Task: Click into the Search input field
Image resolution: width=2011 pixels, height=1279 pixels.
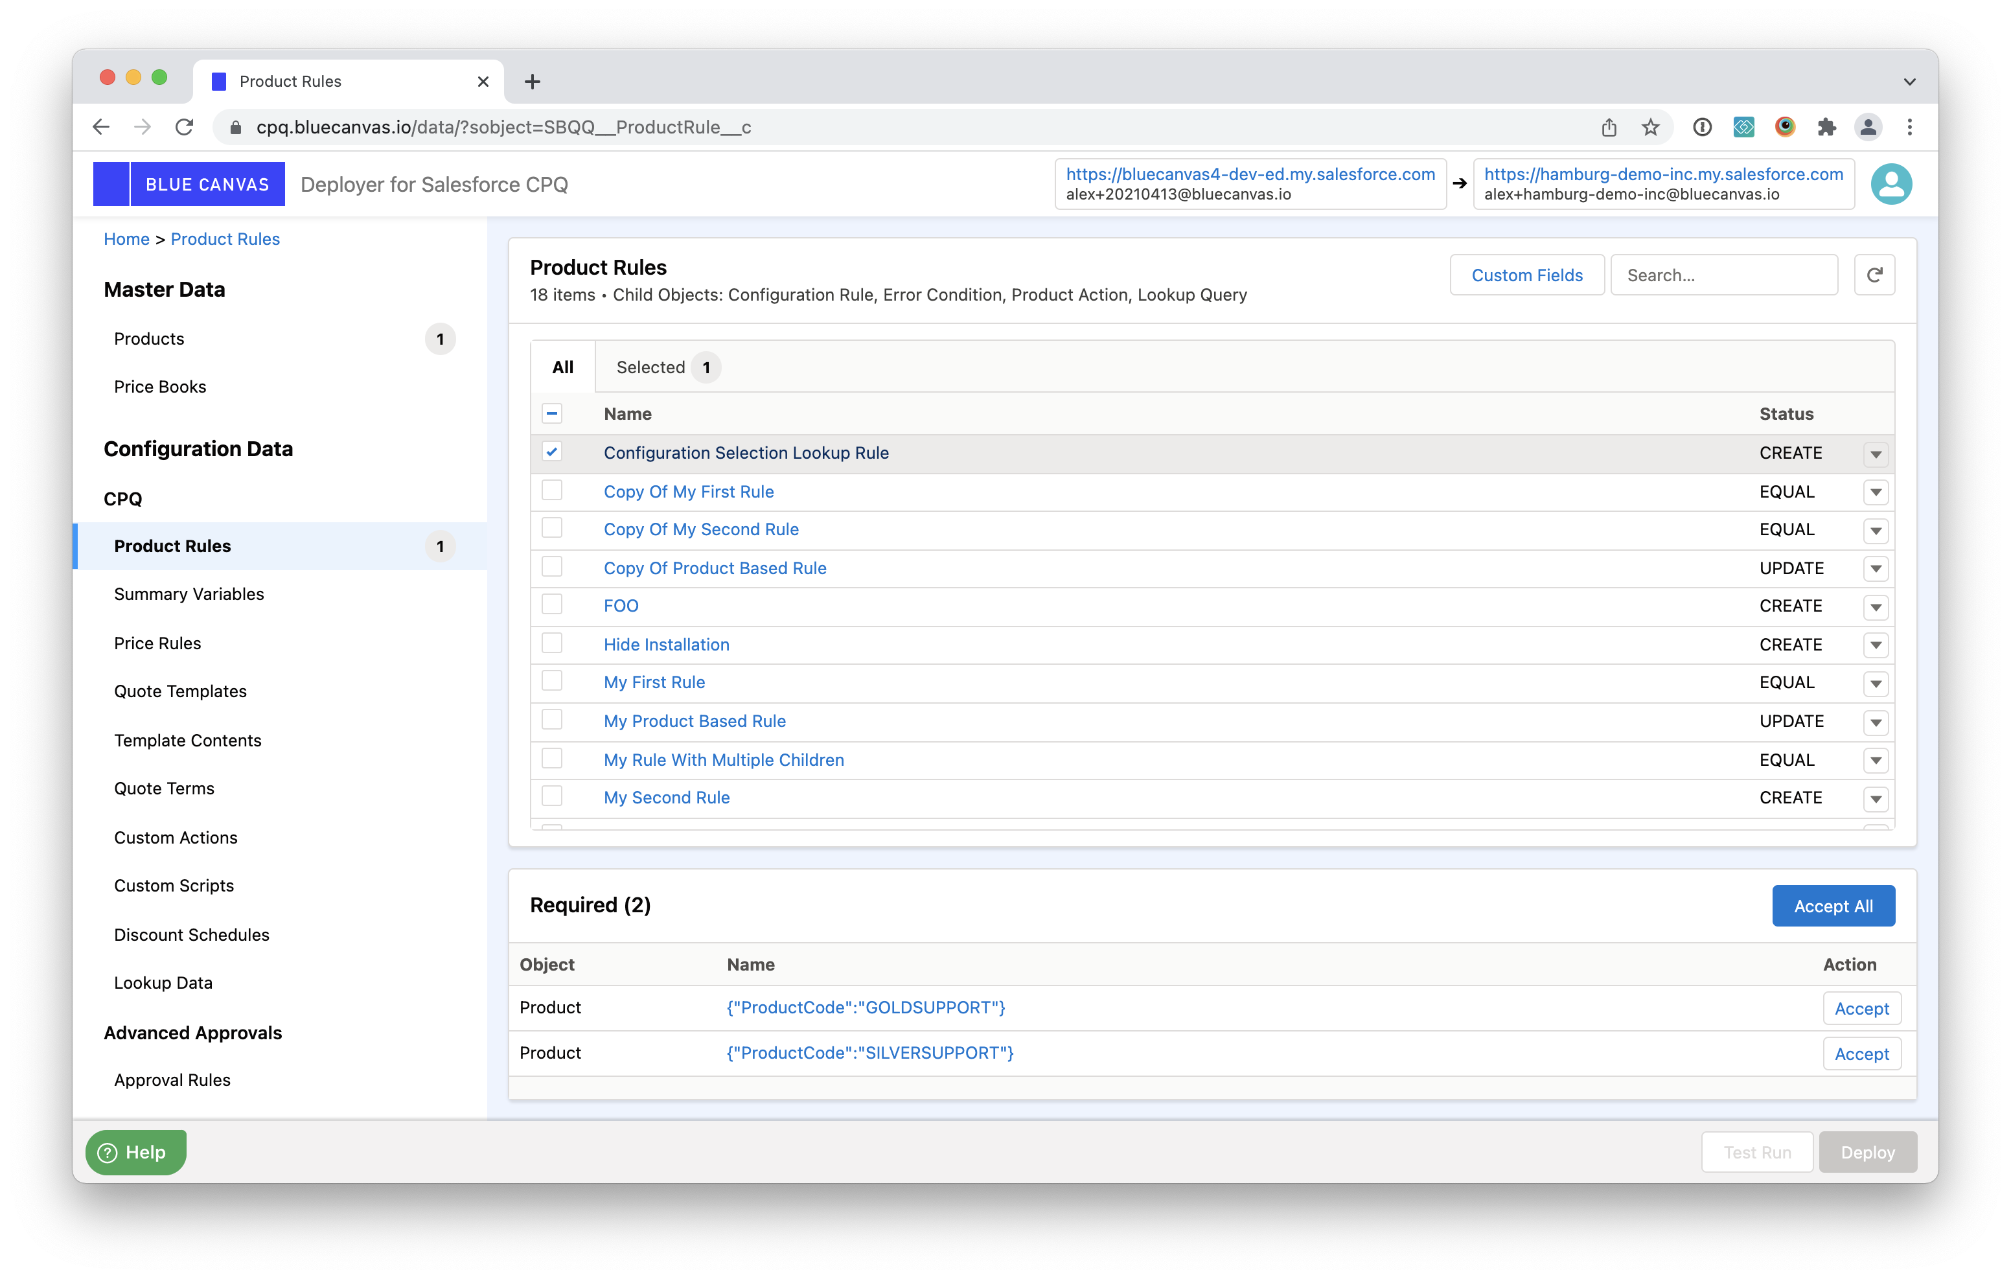Action: point(1724,275)
